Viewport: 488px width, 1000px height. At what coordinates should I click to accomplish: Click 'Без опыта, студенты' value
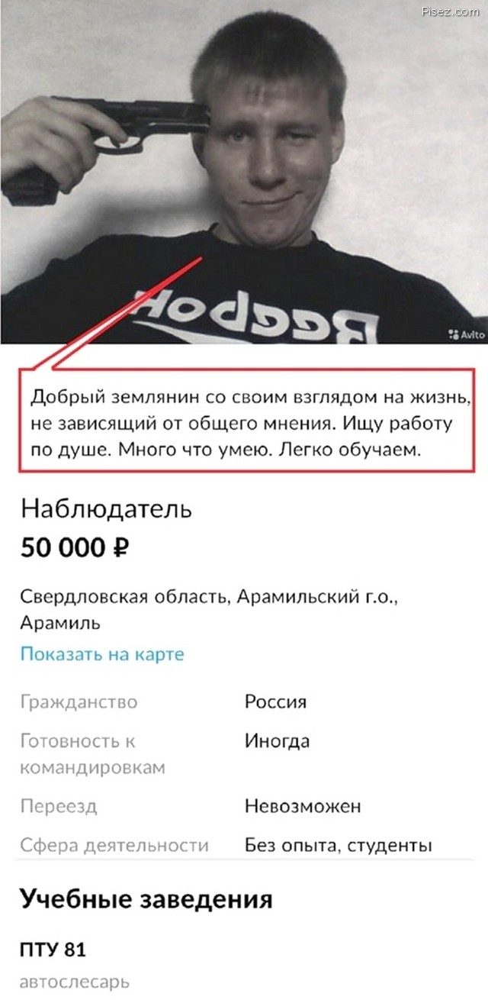click(339, 845)
